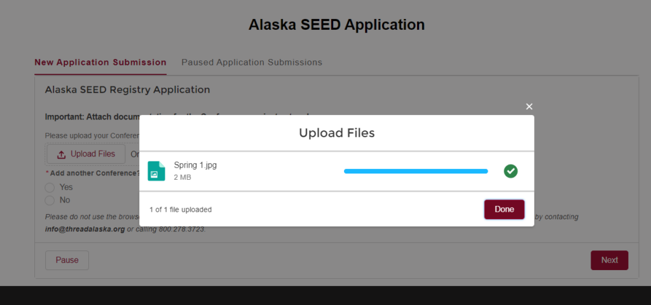Click the Next button
Viewport: 651px width, 305px height.
[609, 260]
